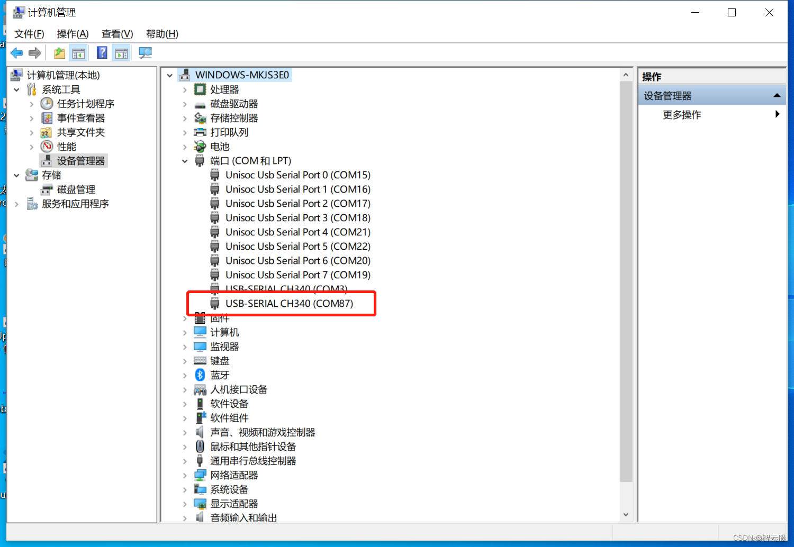Click the 事件查看器 icon
794x547 pixels.
47,118
